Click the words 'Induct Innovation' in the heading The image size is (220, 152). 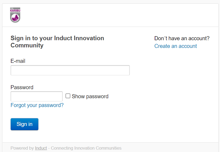79,38
